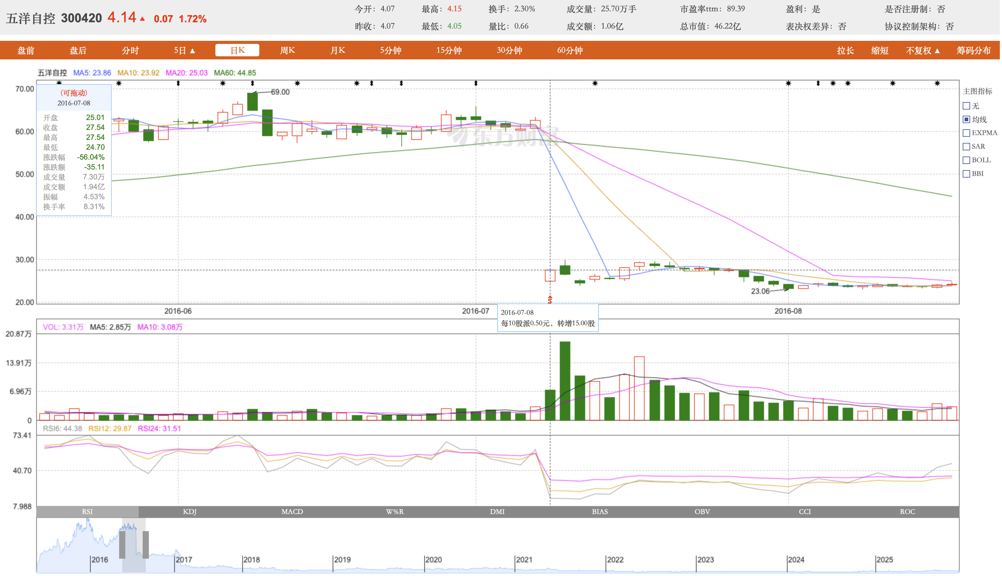Select the MACD indicator tab
This screenshot has height=576, width=1002.
292,512
